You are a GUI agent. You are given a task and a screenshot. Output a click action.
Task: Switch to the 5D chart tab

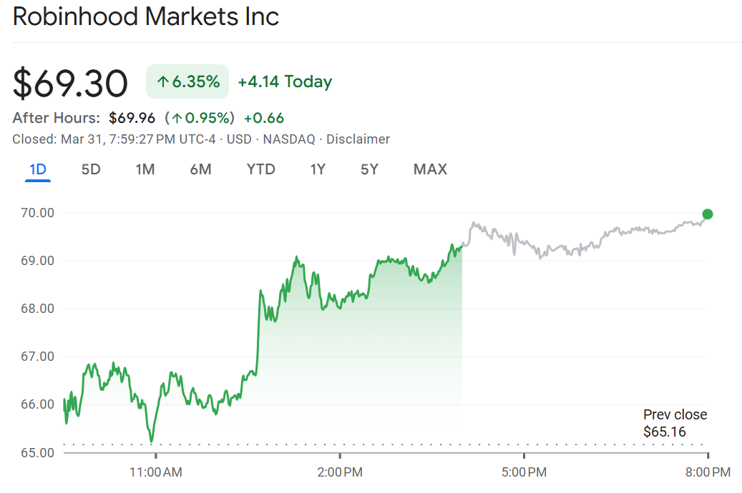(x=91, y=169)
